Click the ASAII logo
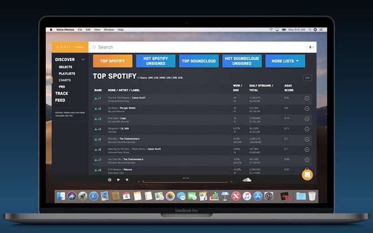The width and height of the screenshot is (373, 233). click(x=63, y=47)
